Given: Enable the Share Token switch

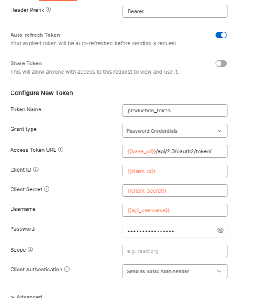Looking at the screenshot, I should [x=221, y=63].
